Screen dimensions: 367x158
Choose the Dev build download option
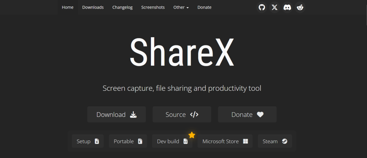pyautogui.click(x=172, y=141)
